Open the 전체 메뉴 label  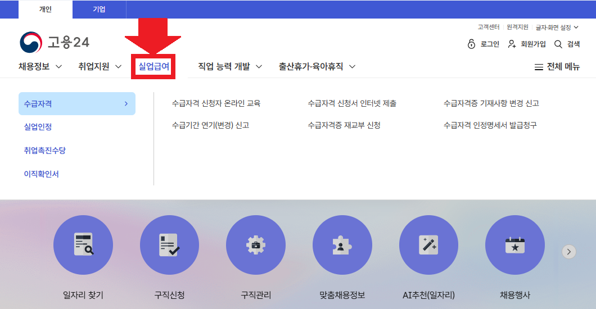point(563,67)
